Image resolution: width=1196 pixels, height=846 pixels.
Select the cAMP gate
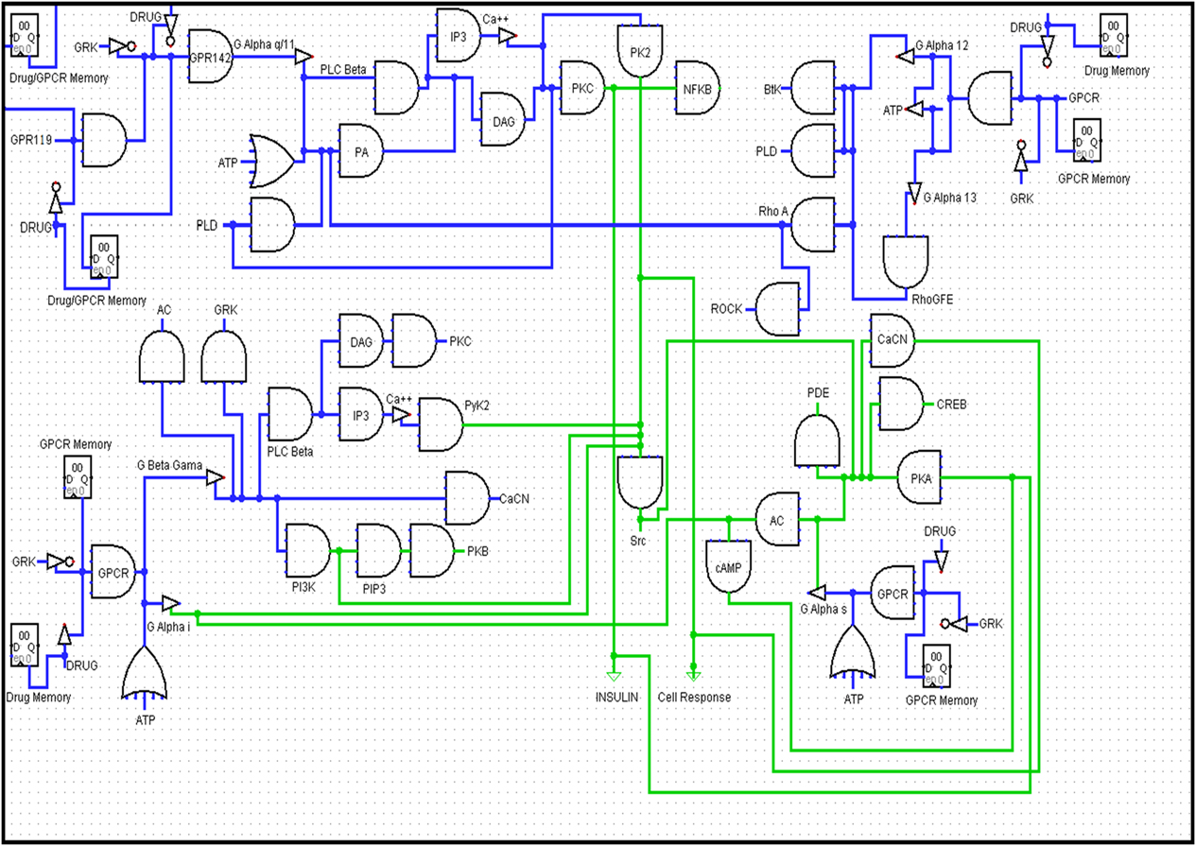[x=728, y=566]
